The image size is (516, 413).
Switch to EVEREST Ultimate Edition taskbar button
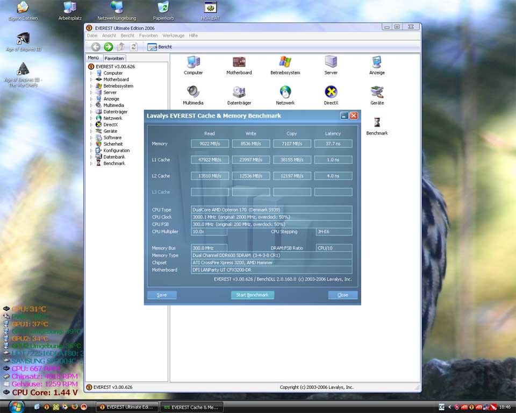point(127,407)
